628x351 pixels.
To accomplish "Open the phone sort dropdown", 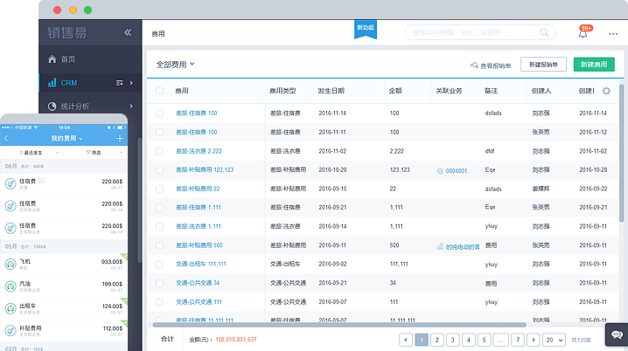I will click(38, 152).
